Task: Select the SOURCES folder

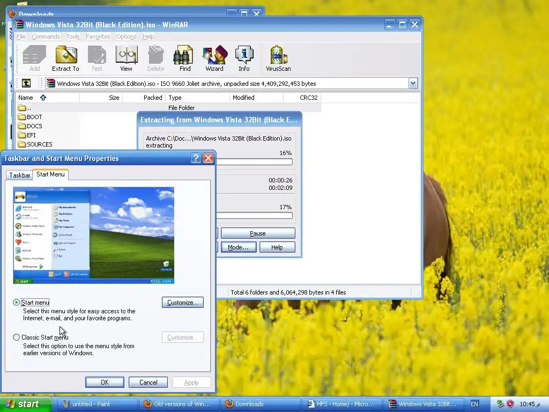Action: 35,144
